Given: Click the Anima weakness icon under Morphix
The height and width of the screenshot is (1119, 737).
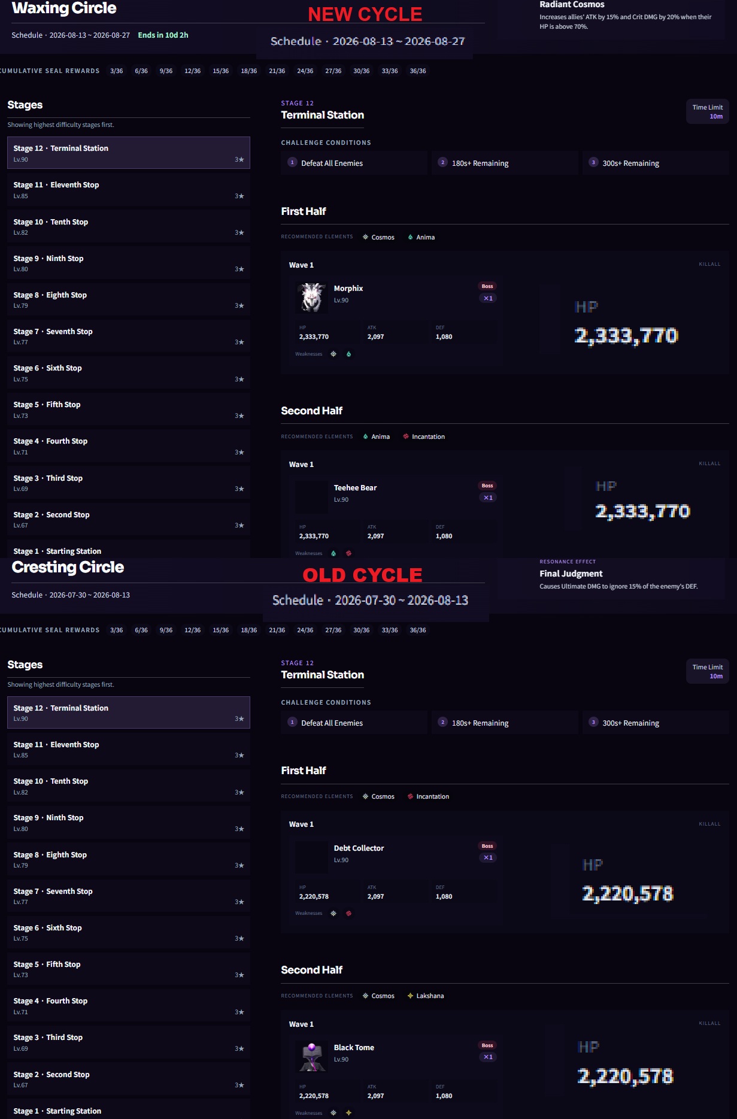Looking at the screenshot, I should [348, 354].
